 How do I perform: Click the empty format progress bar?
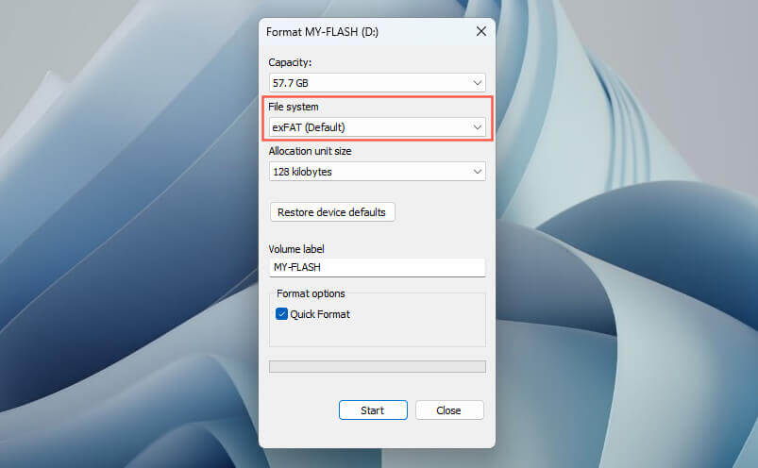(x=377, y=366)
